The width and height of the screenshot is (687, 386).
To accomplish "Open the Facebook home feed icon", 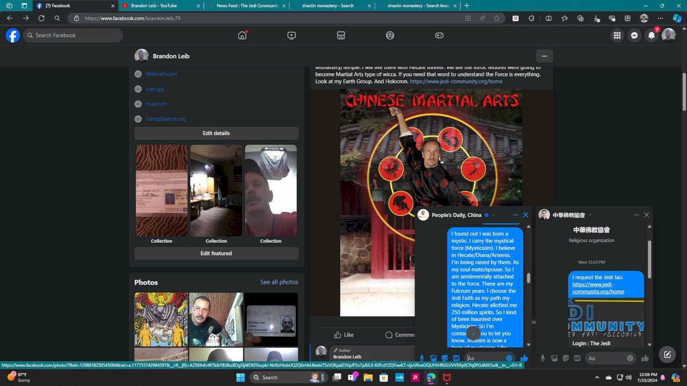I will point(242,35).
